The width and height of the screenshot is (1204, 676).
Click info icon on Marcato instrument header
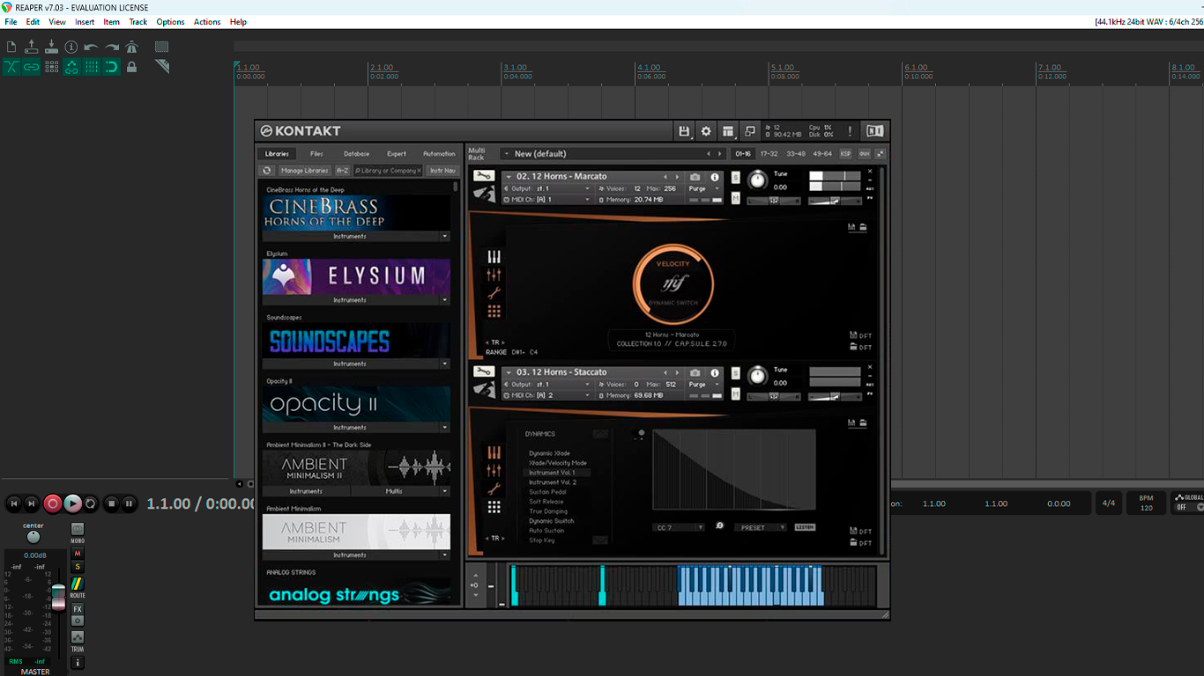(x=715, y=177)
